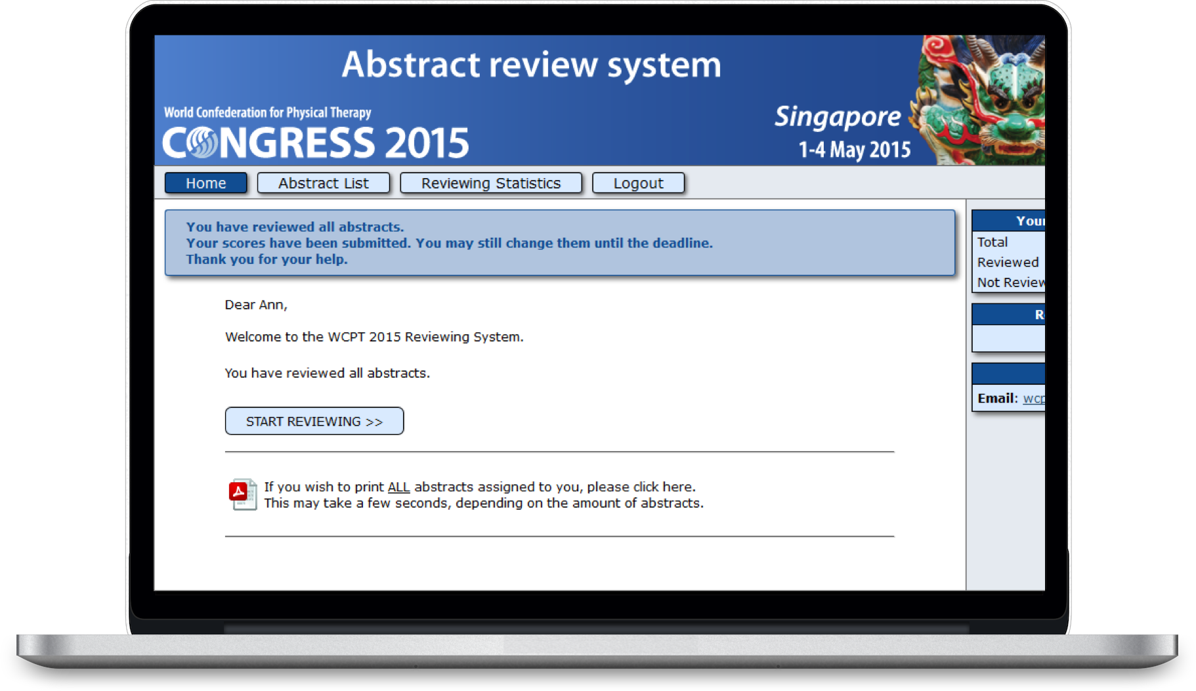Click the Logout button

638,183
